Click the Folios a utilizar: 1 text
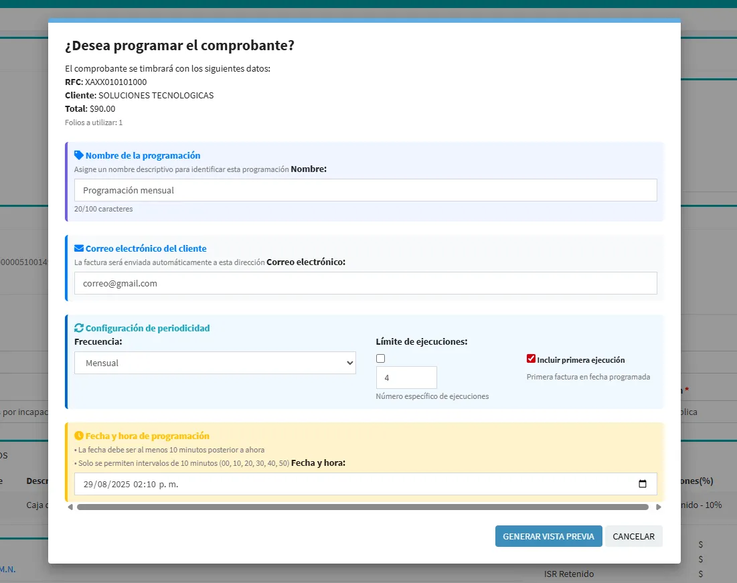This screenshot has height=583, width=737. 94,122
